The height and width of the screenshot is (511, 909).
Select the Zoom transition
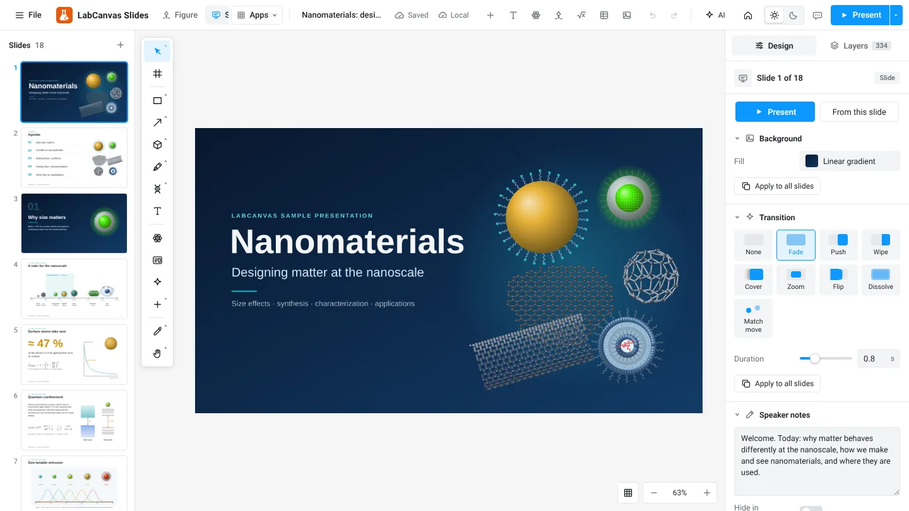pos(796,279)
